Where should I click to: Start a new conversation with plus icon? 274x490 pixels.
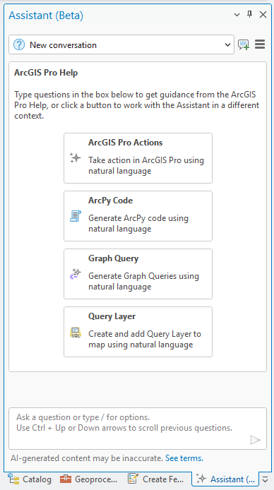coord(244,44)
